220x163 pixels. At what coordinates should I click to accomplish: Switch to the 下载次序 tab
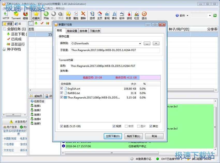tap(95, 31)
